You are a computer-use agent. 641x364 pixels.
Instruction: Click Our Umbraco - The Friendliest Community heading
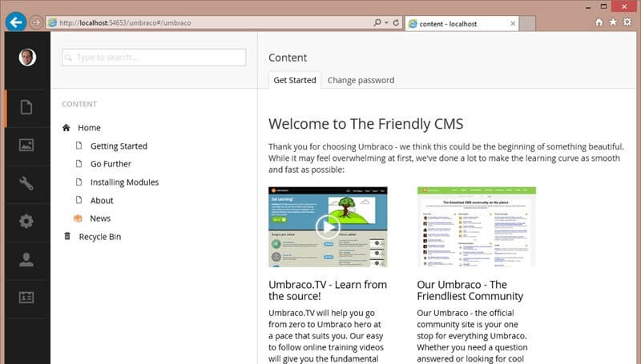point(470,290)
